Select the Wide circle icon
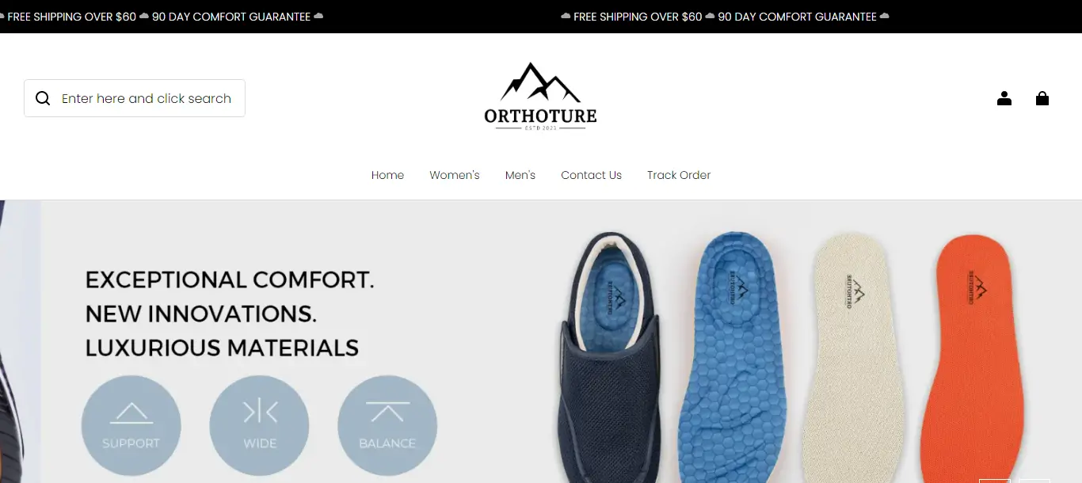The width and height of the screenshot is (1082, 483). coord(259,425)
